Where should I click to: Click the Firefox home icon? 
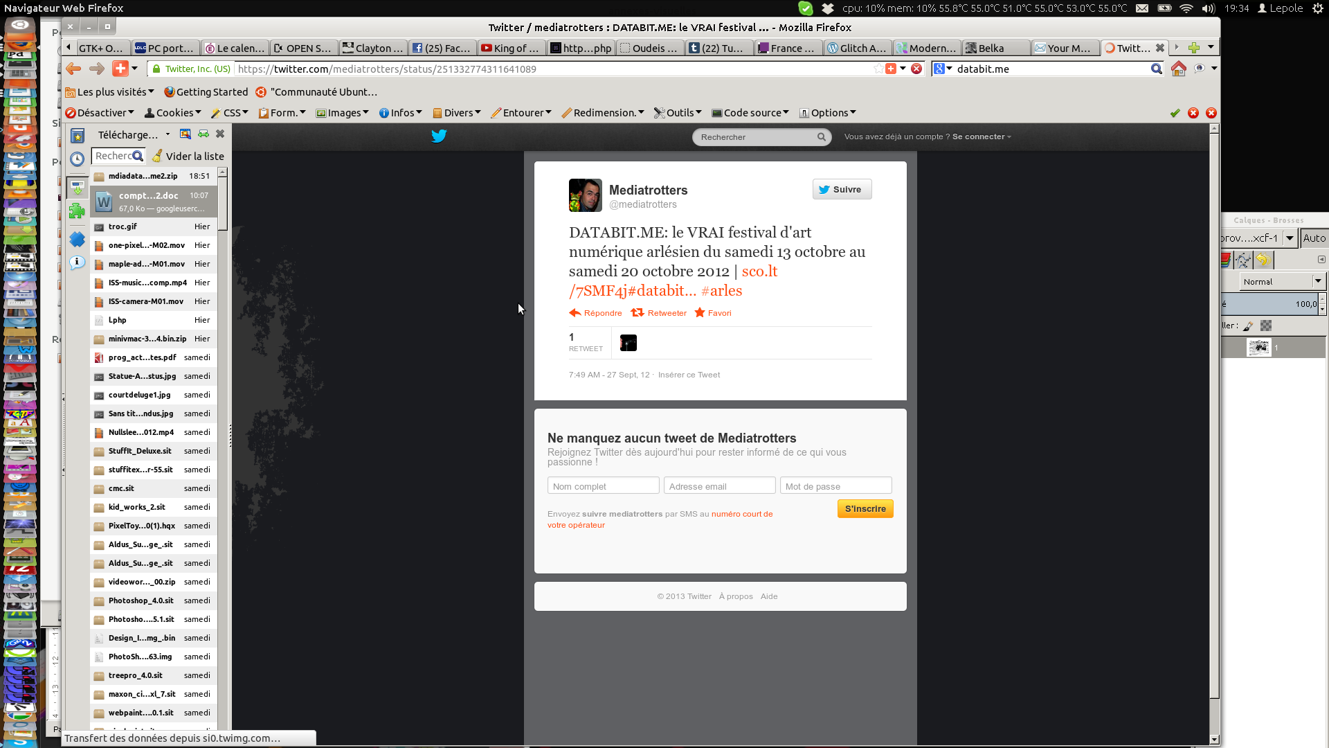pos(1178,69)
